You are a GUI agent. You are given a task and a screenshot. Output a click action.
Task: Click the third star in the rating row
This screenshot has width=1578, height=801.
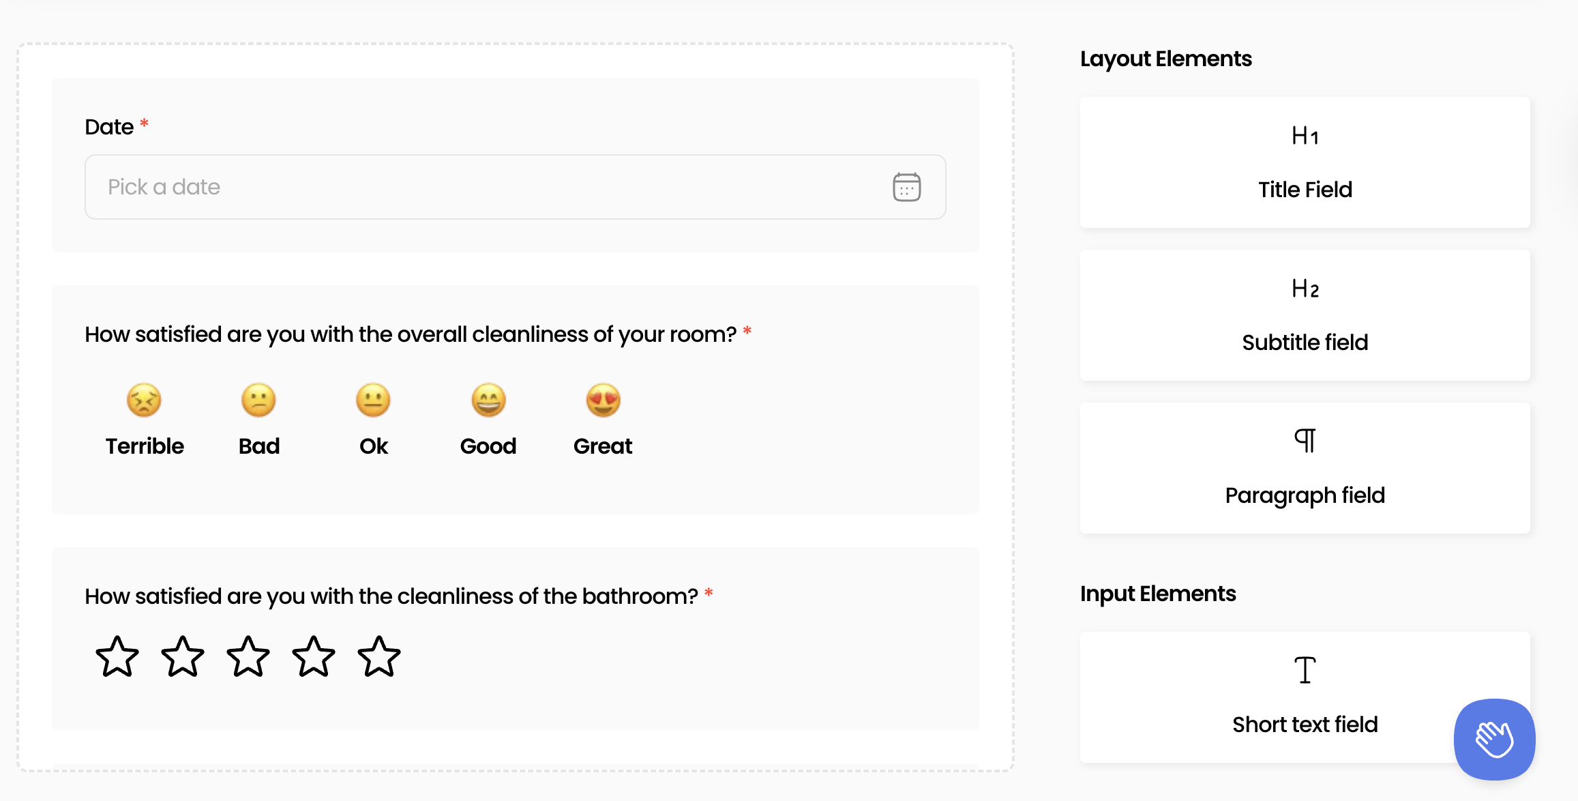click(x=249, y=657)
